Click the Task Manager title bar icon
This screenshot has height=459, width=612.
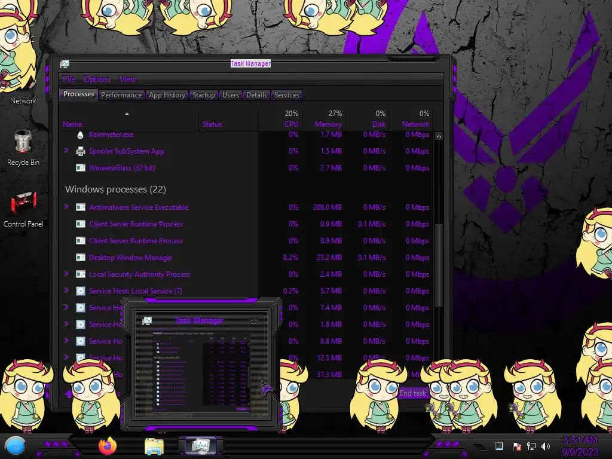[x=65, y=63]
